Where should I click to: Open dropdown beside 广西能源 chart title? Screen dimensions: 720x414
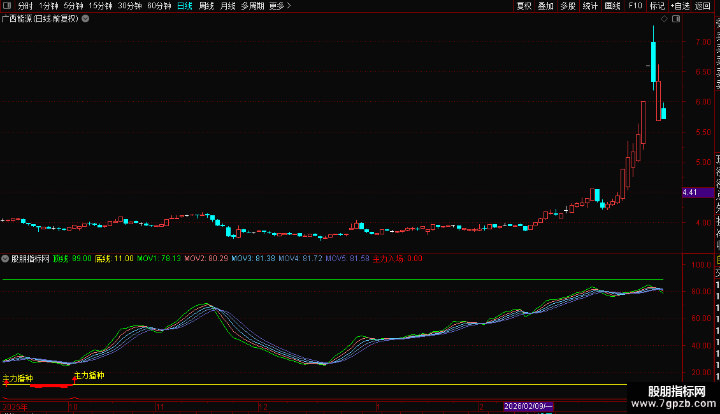[x=85, y=19]
